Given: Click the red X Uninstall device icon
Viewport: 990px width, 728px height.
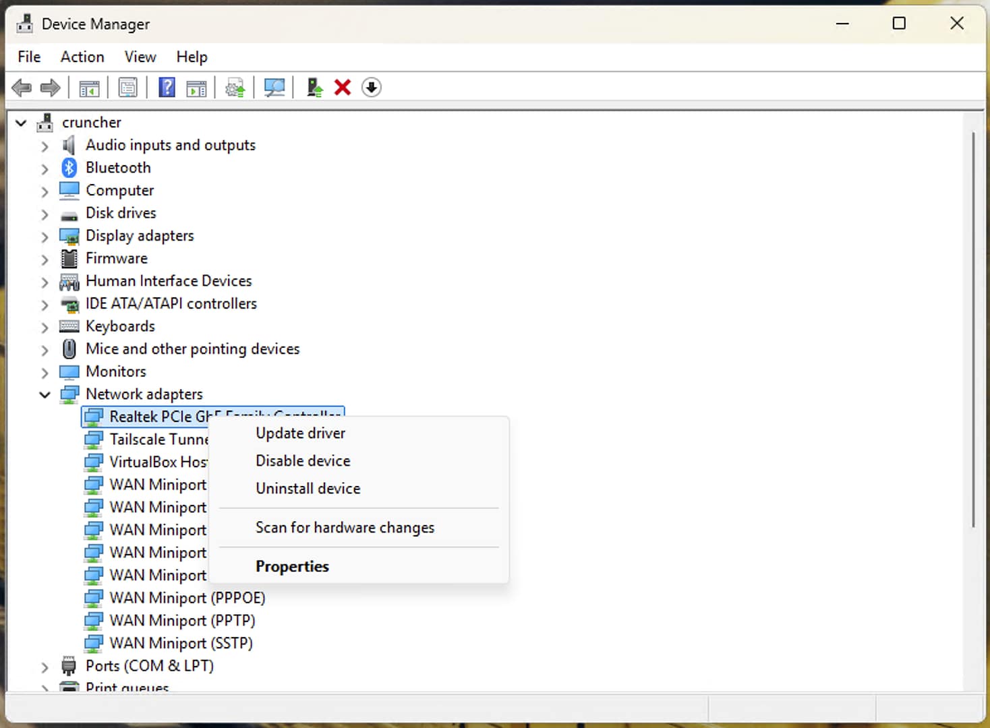Looking at the screenshot, I should pos(342,87).
